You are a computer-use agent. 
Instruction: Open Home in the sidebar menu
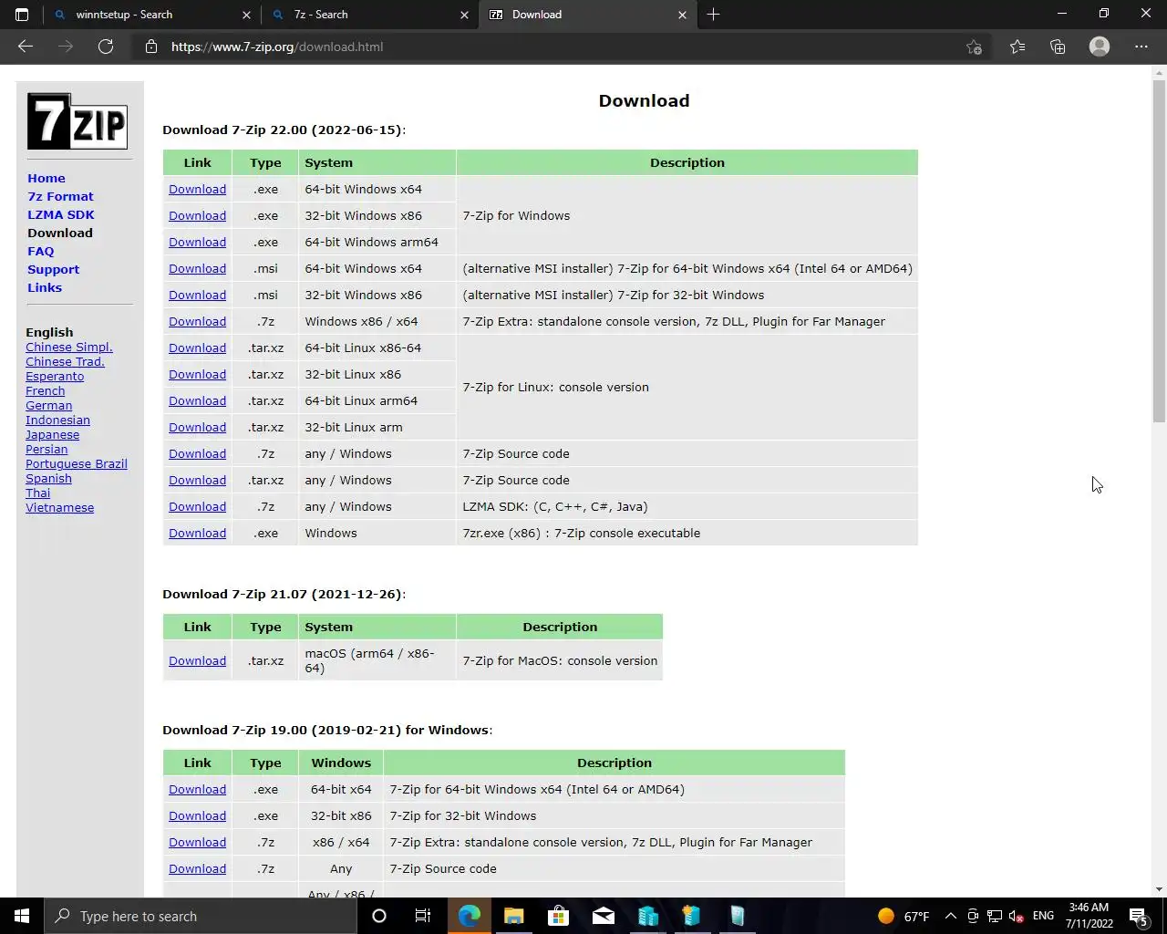(x=46, y=178)
